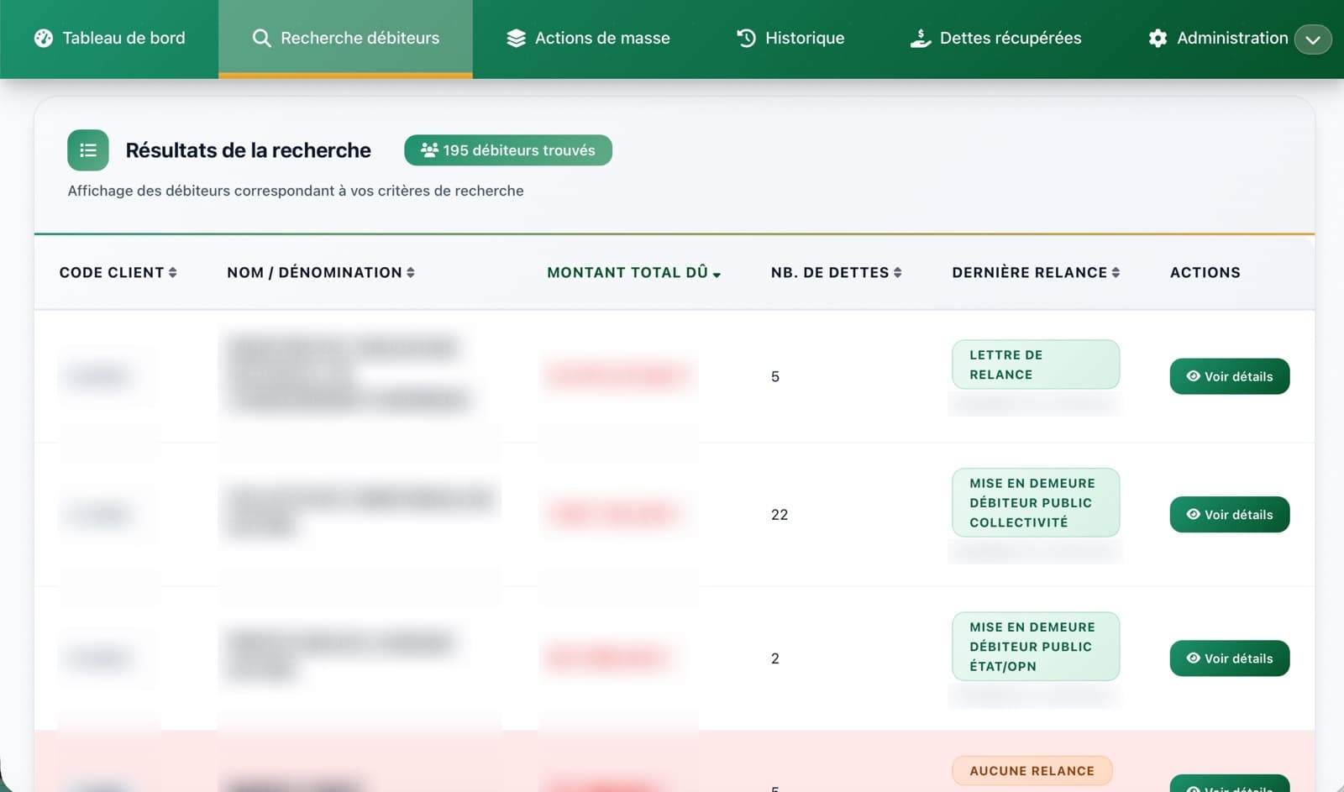Click eye icon in État/OPN row button

(1193, 658)
